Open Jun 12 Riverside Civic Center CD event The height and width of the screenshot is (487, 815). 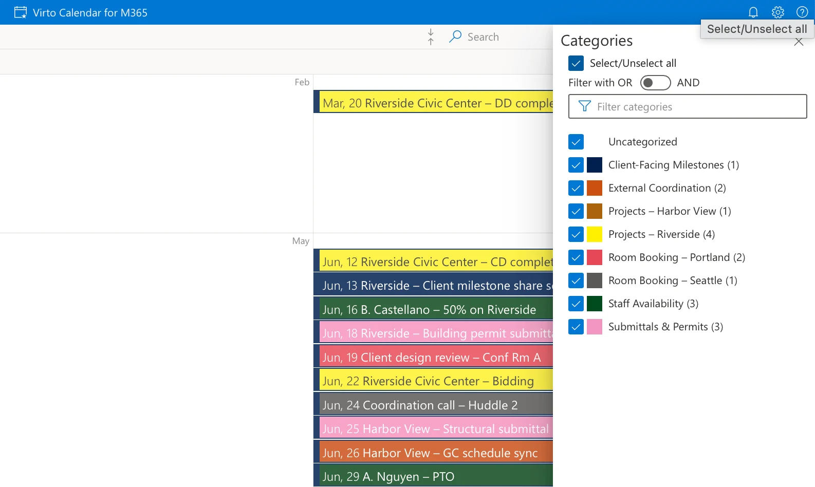coord(433,260)
